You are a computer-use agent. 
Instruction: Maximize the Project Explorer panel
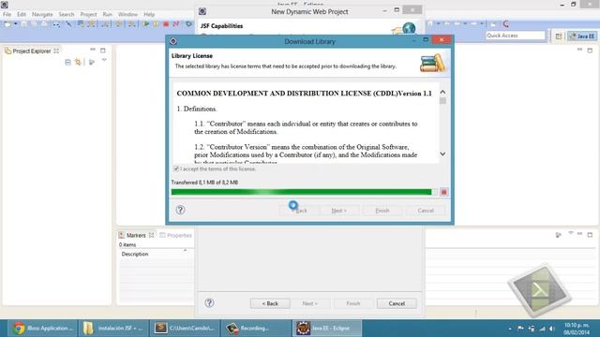(x=102, y=50)
